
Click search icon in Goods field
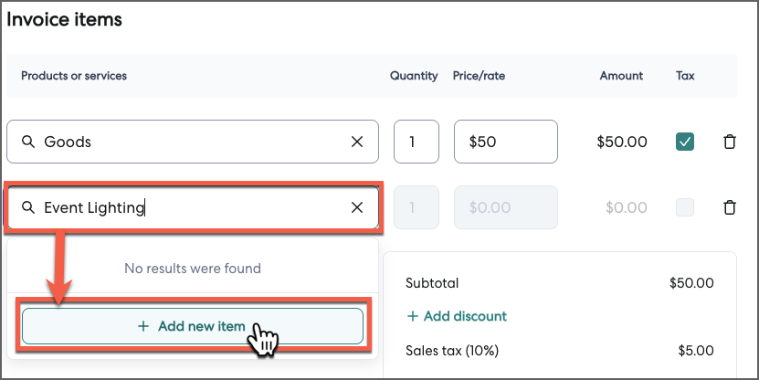28,142
